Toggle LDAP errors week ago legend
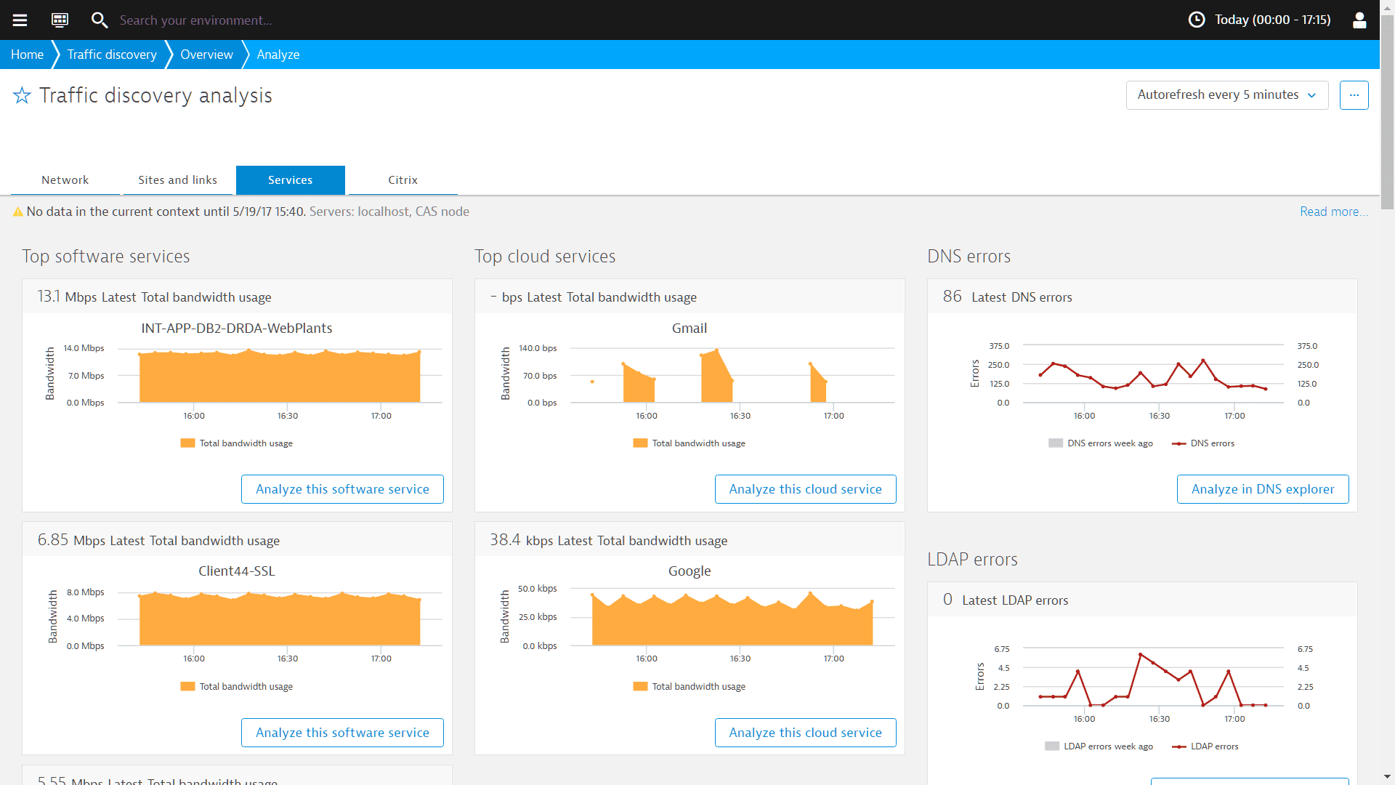 point(1099,746)
